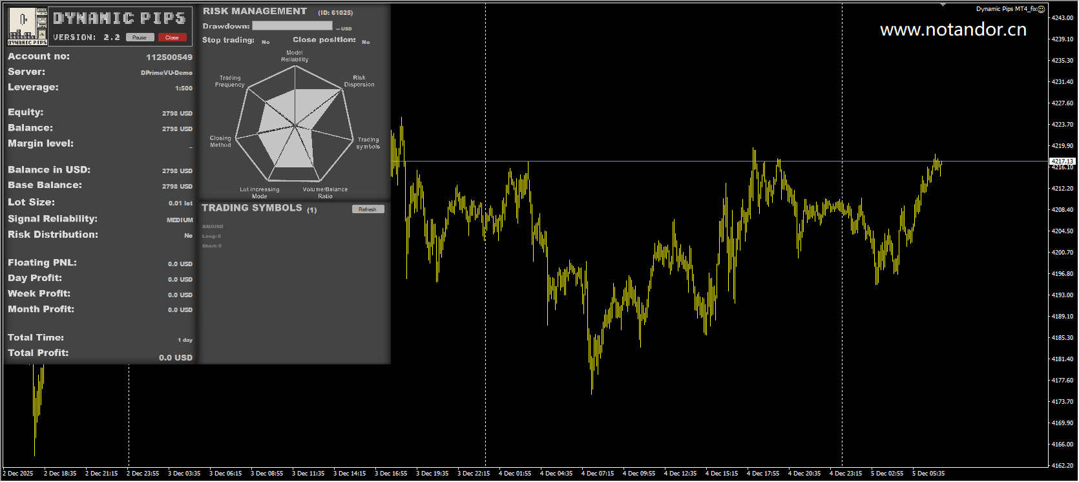Viewport: 1079px width, 482px height.
Task: Click the Week Profit label
Action: click(x=39, y=294)
